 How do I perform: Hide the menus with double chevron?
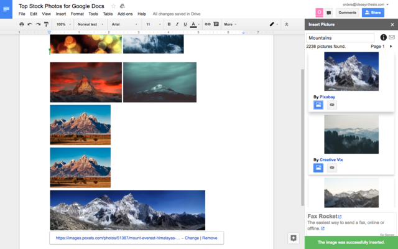(287, 24)
